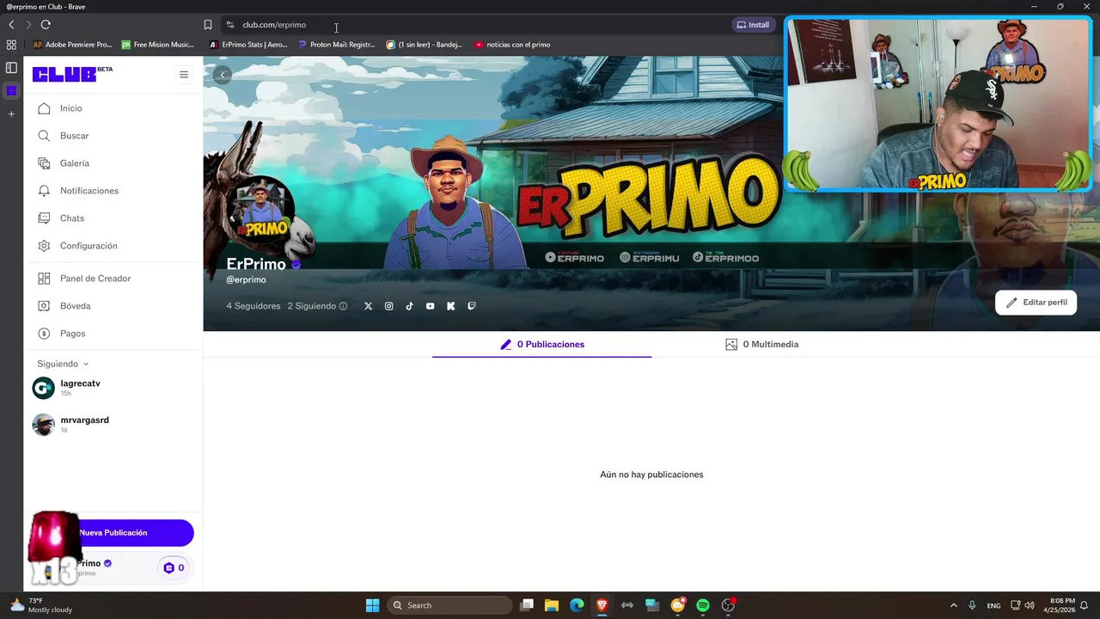Open the X (Twitter) profile link
Viewport: 1100px width, 619px height.
(368, 306)
